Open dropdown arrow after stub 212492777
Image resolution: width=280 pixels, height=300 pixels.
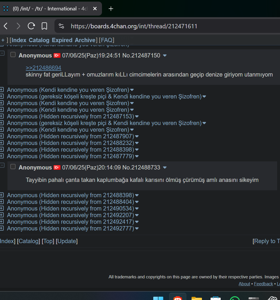(137, 228)
